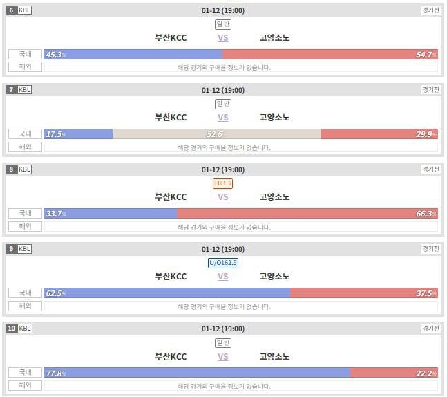Click the KBL league tag on match 6
The height and width of the screenshot is (397, 447).
tap(25, 10)
